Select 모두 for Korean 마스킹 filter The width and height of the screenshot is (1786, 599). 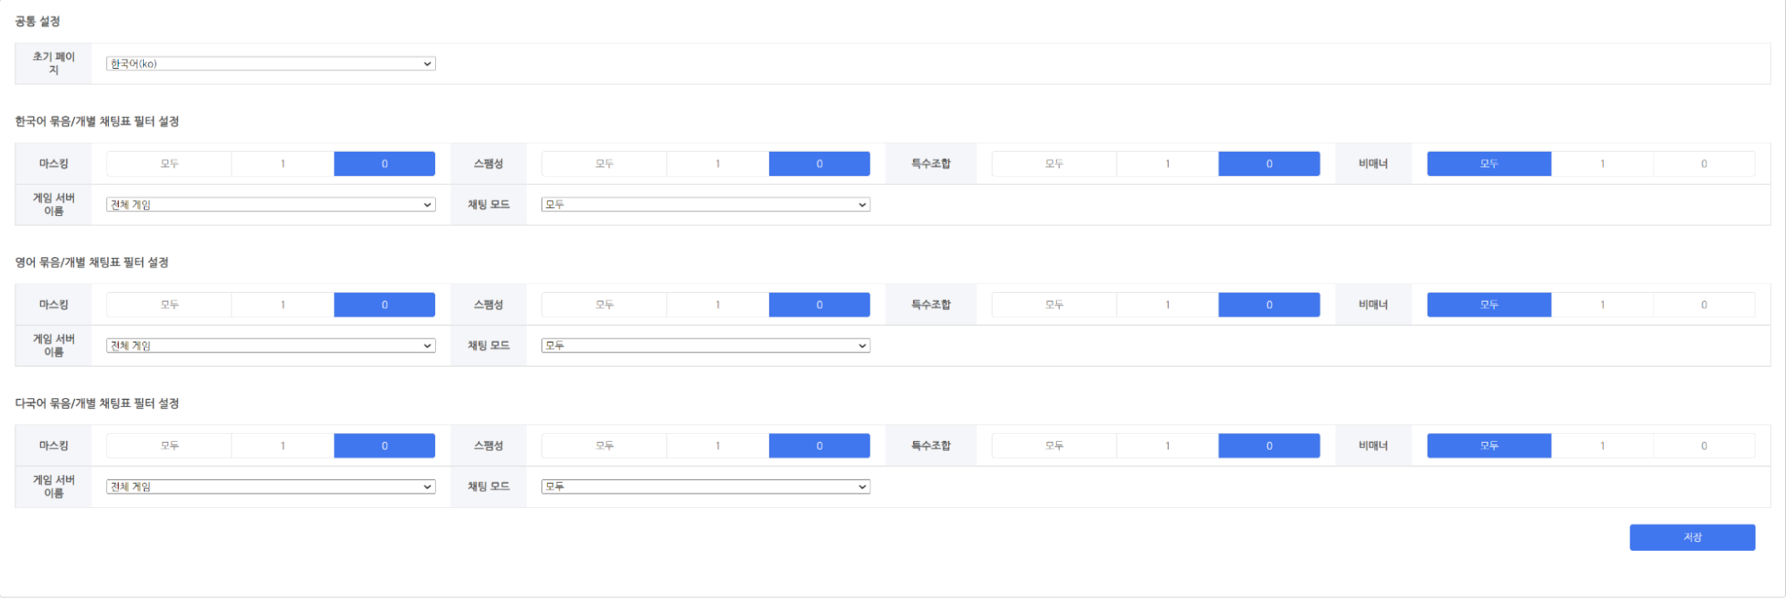[x=169, y=163]
